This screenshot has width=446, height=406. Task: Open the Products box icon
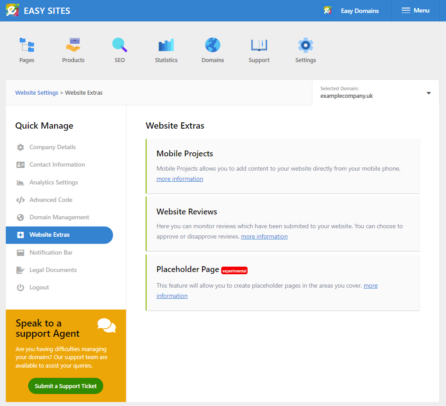[x=73, y=45]
